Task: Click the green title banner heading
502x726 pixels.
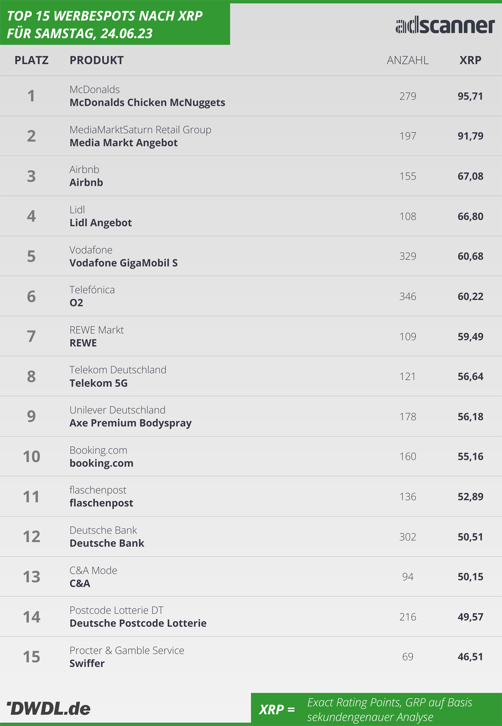Action: coord(105,24)
